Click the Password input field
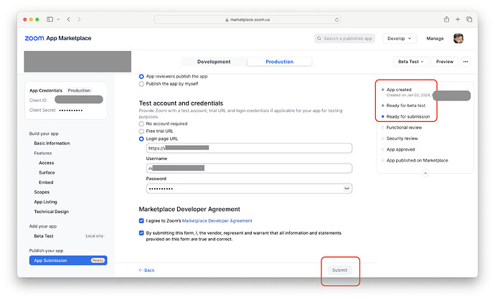This screenshot has height=300, width=495. (249, 189)
